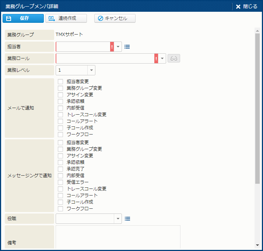Check コールアラート under メッセージングで通知

[60, 196]
